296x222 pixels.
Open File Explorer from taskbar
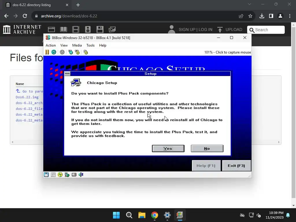pos(142,215)
